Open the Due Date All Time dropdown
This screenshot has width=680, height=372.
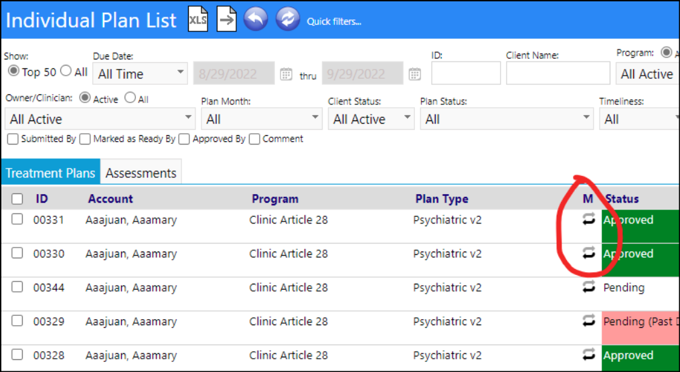click(x=141, y=74)
